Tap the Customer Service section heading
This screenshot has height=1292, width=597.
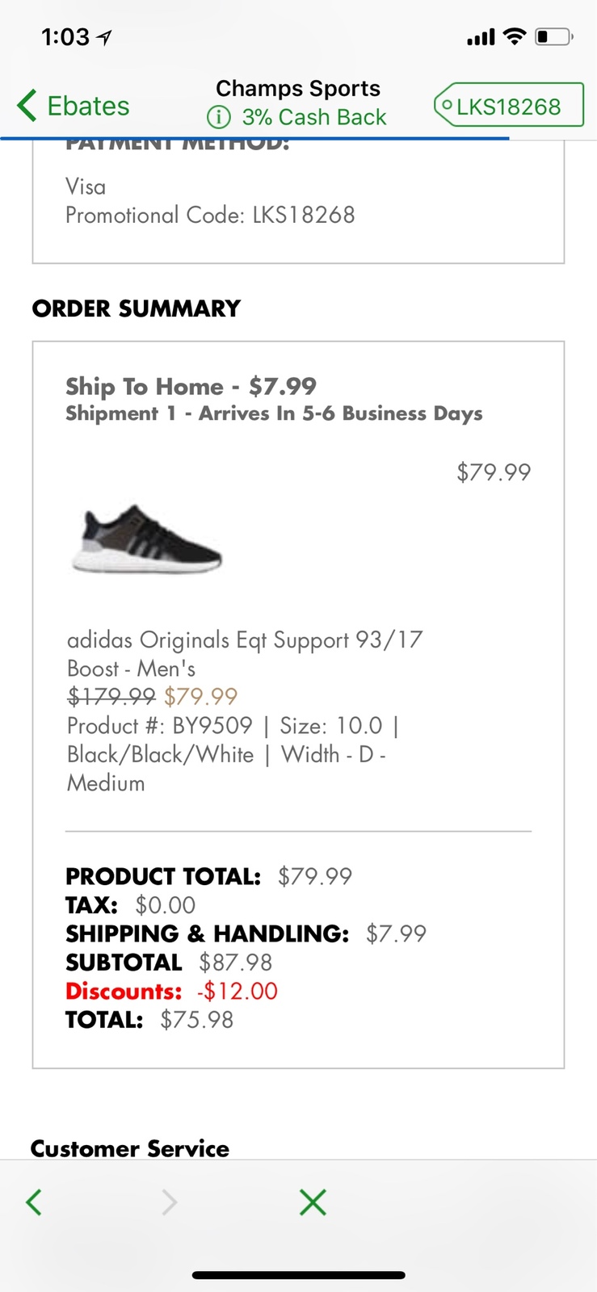pyautogui.click(x=130, y=1148)
